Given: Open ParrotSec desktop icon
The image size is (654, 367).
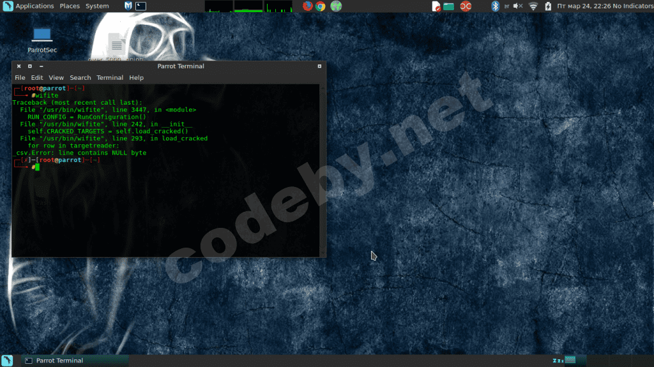Looking at the screenshot, I should pos(42,40).
